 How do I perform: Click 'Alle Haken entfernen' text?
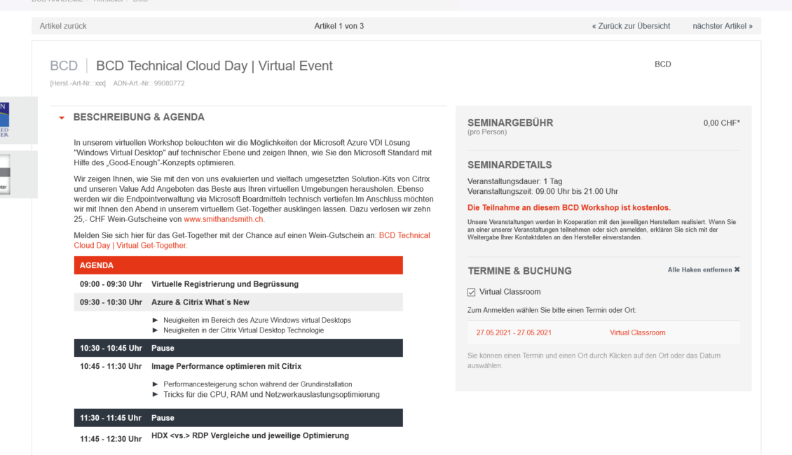point(699,270)
